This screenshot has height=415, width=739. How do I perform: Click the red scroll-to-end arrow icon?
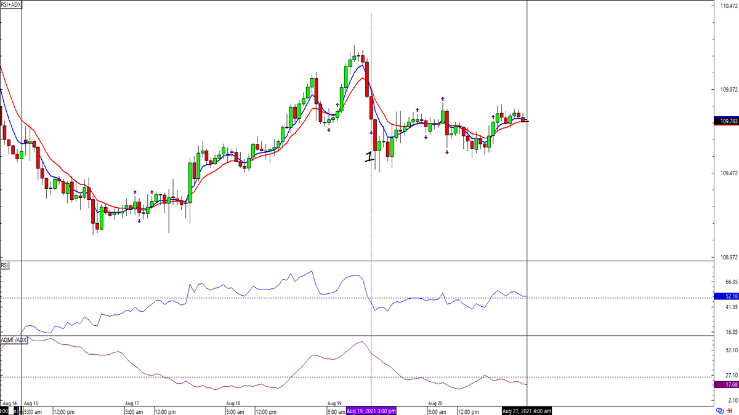[x=730, y=411]
